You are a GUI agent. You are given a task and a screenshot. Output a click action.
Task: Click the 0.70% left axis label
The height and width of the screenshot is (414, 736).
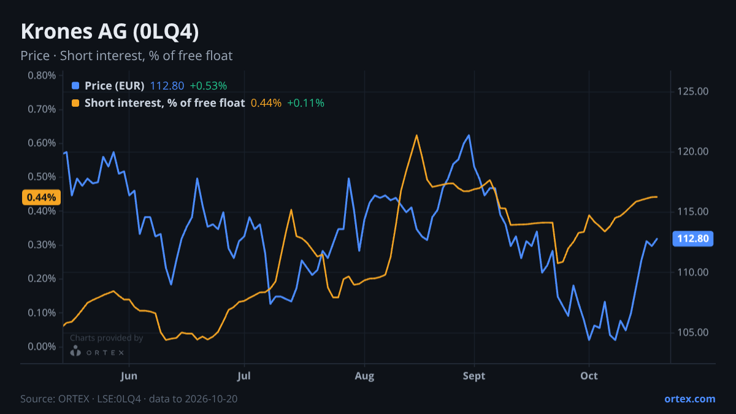42,109
